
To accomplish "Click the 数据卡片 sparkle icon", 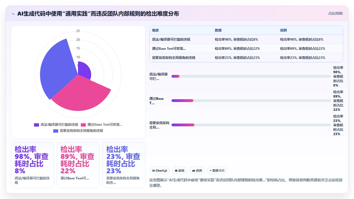I will click(211, 171).
